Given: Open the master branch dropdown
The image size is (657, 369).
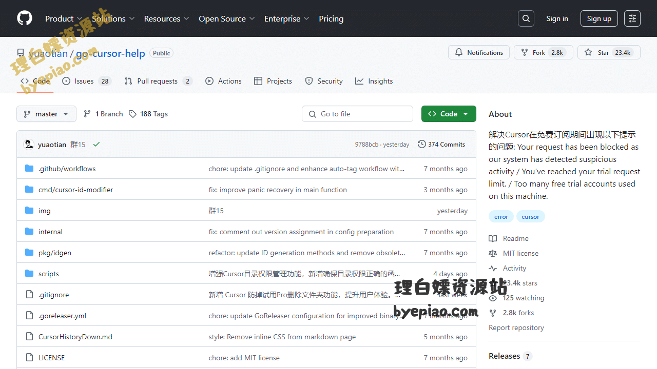Looking at the screenshot, I should (46, 114).
